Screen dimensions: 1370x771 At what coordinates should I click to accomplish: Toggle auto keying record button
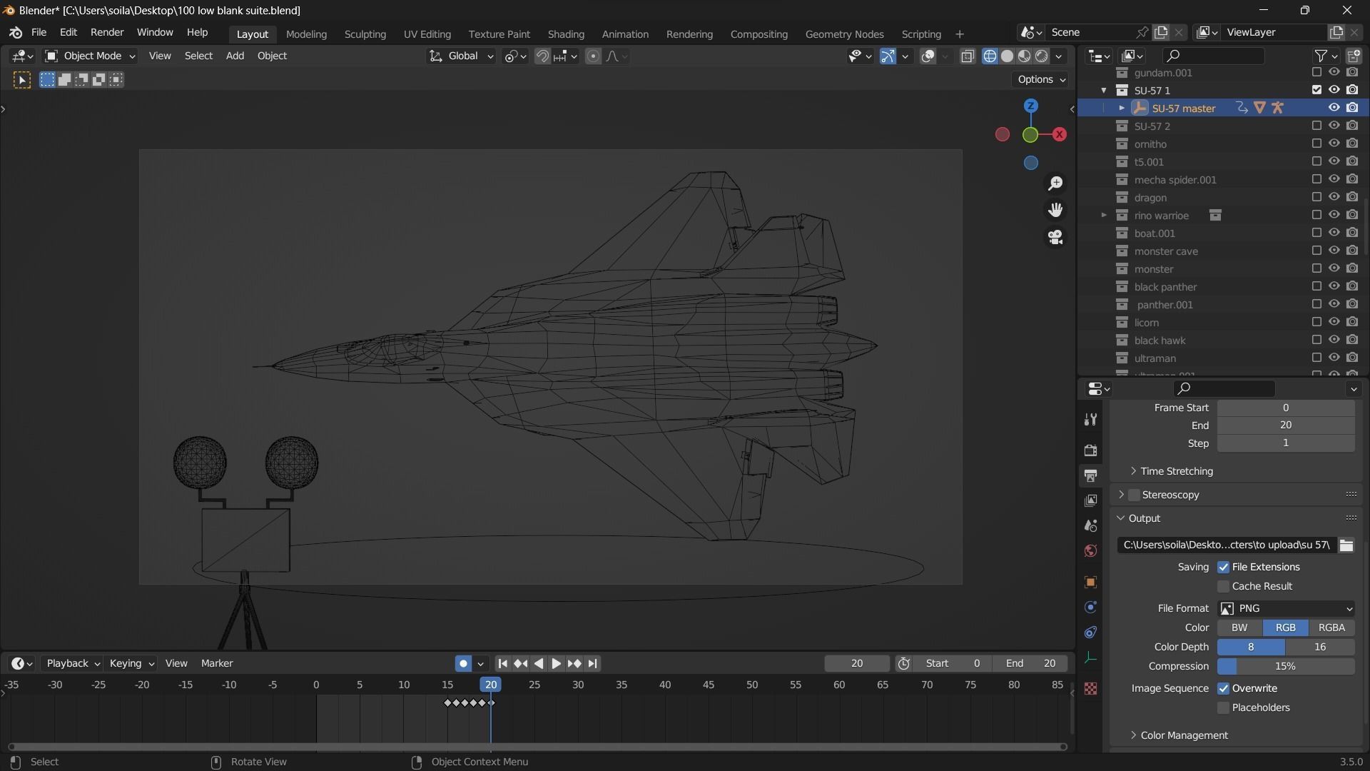(463, 664)
